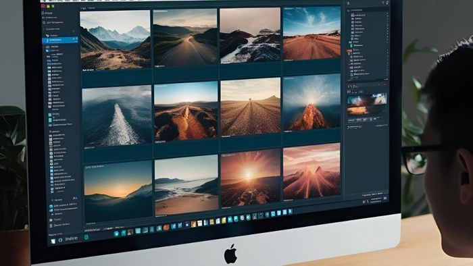473x266 pixels.
Task: Open the orange ridge with teal sky photo
Action: 186,112
